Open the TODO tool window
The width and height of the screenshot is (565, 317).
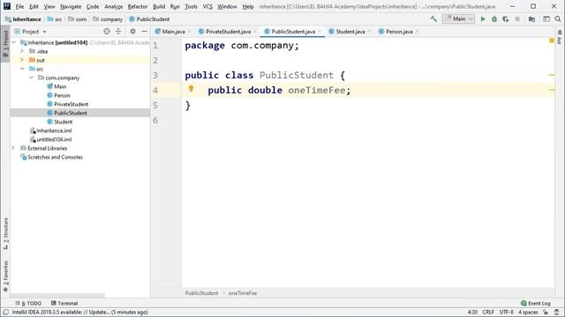coord(28,303)
